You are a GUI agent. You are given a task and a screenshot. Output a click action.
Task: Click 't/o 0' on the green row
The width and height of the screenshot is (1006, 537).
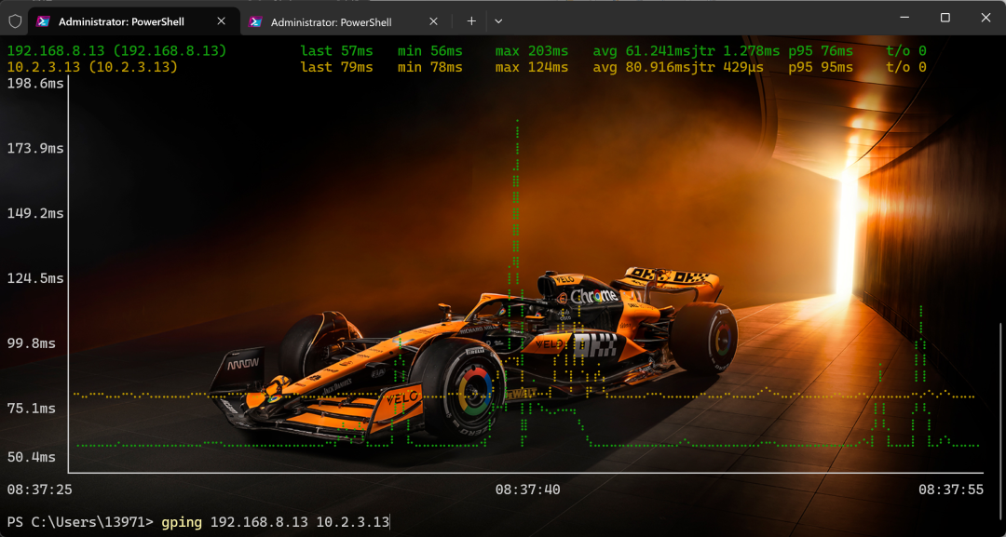906,50
